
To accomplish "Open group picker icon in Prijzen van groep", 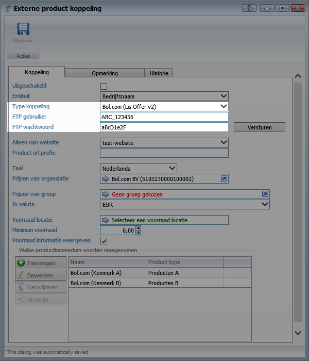I will coord(265,194).
